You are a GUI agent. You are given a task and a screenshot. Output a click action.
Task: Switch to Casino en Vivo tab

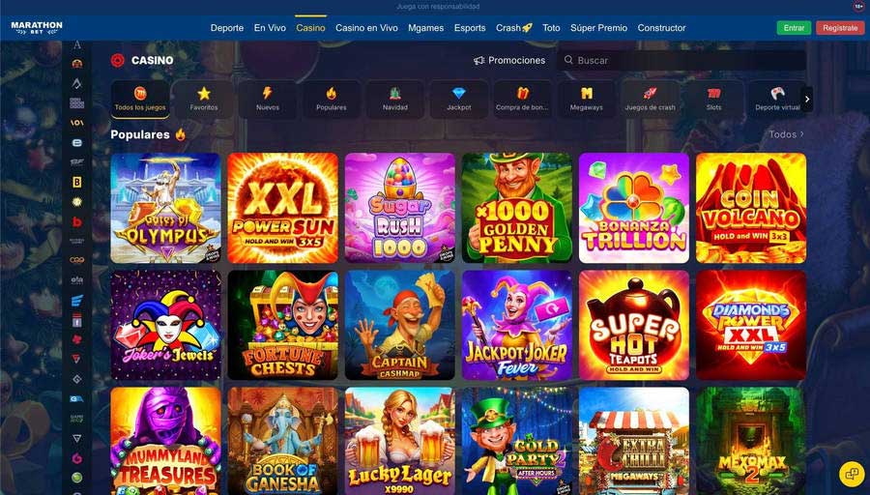[366, 28]
